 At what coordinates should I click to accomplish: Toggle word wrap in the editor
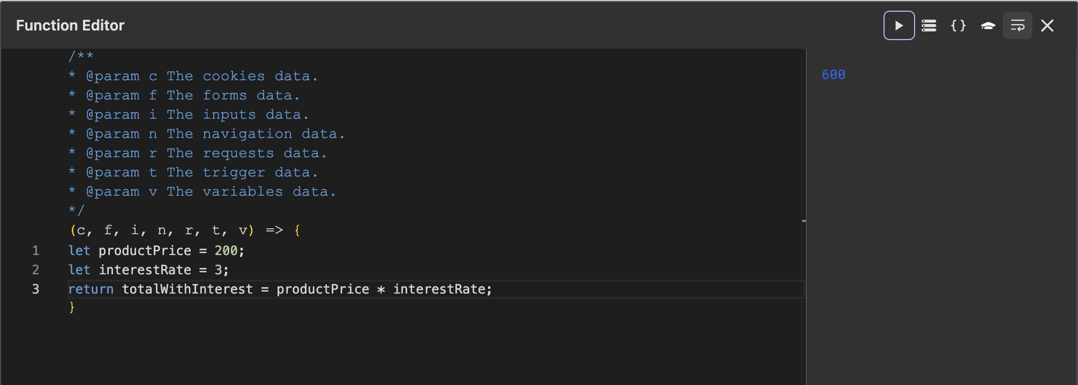[x=1017, y=26]
